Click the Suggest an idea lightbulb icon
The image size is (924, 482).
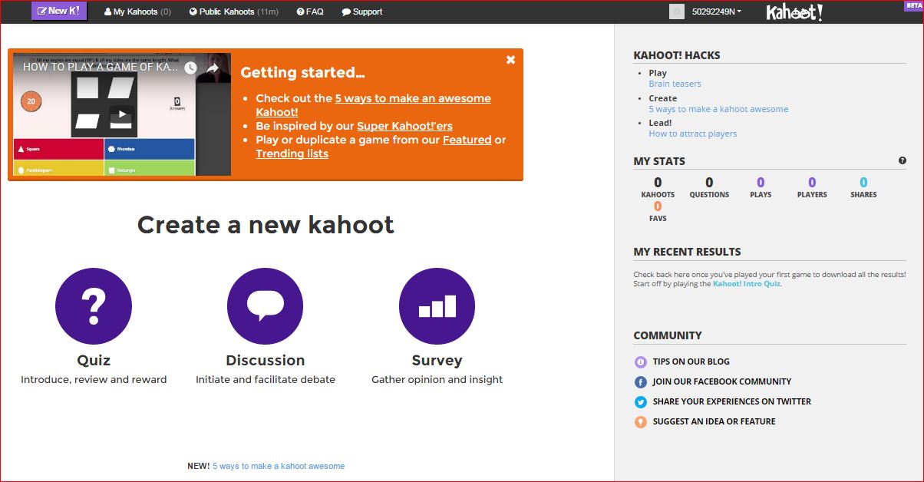click(x=641, y=421)
